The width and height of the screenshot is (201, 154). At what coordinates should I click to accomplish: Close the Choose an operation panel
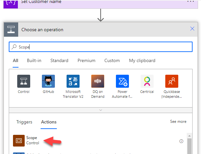point(192,29)
